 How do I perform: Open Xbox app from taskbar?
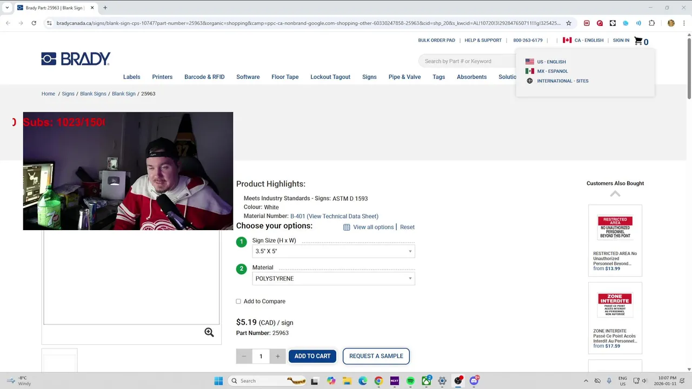tap(427, 381)
